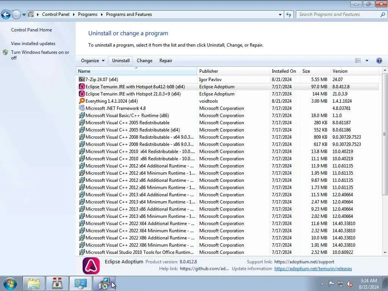Click the Programs and Features taskbar icon
Image resolution: width=388 pixels, height=291 pixels.
click(x=104, y=283)
